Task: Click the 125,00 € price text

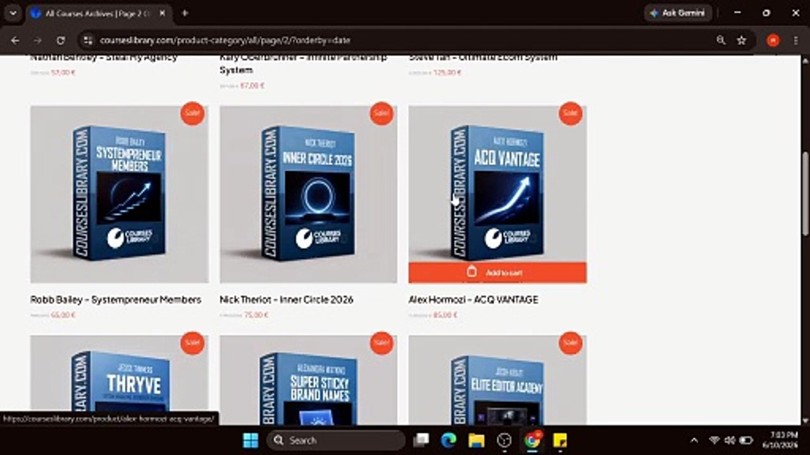Action: 447,72
